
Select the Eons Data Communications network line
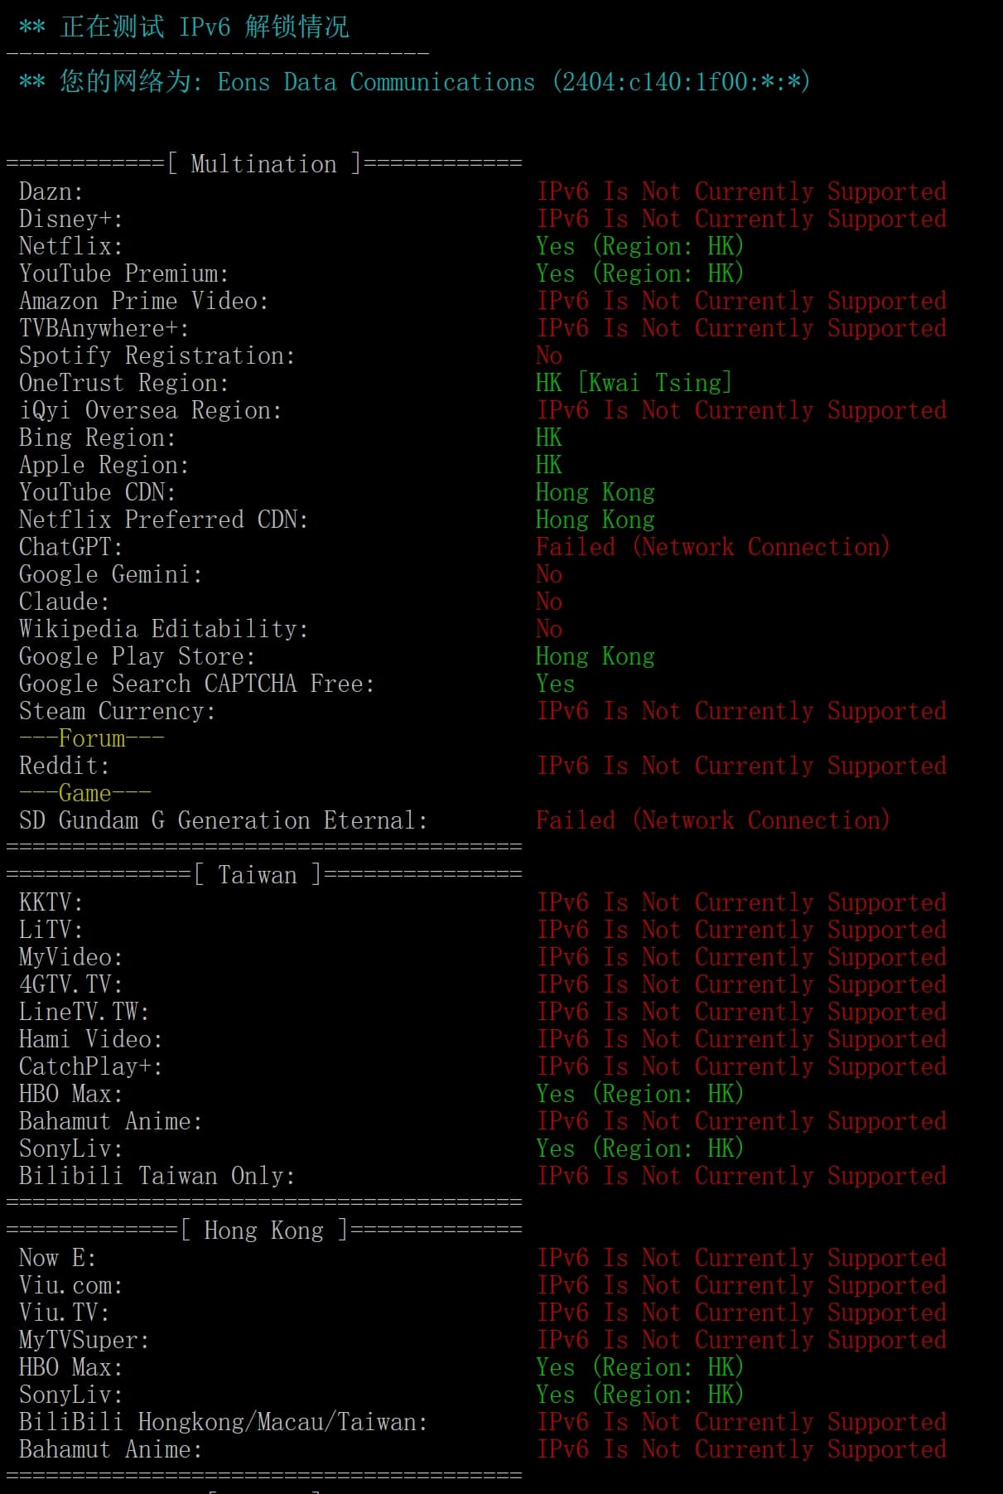click(413, 82)
